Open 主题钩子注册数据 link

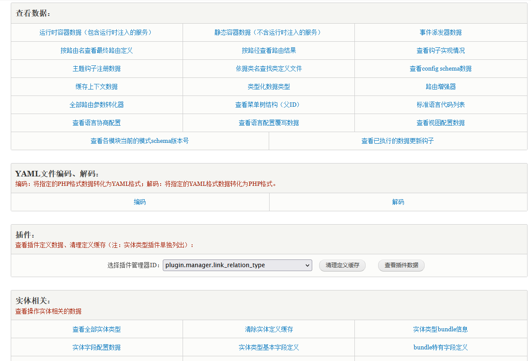pyautogui.click(x=96, y=68)
